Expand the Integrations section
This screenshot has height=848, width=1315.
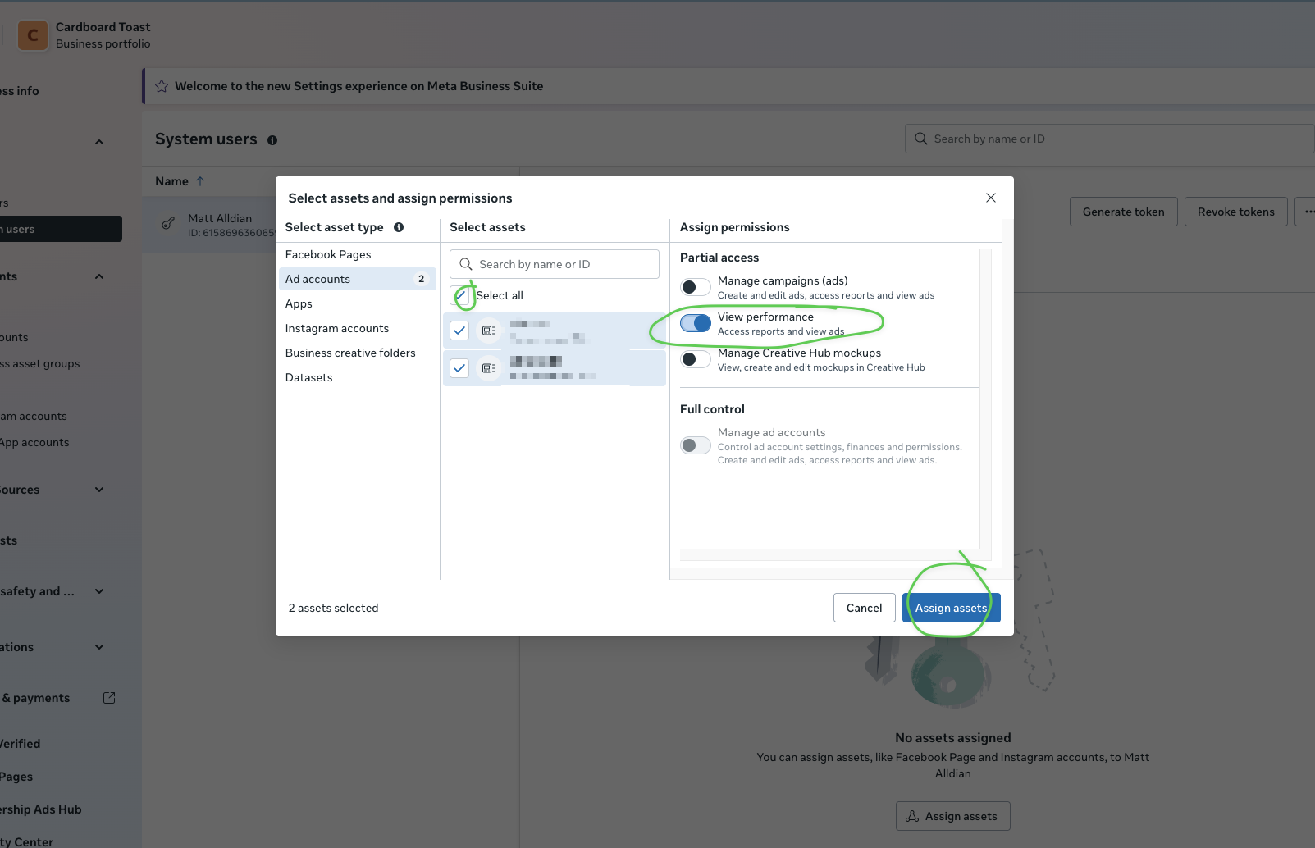tap(98, 647)
